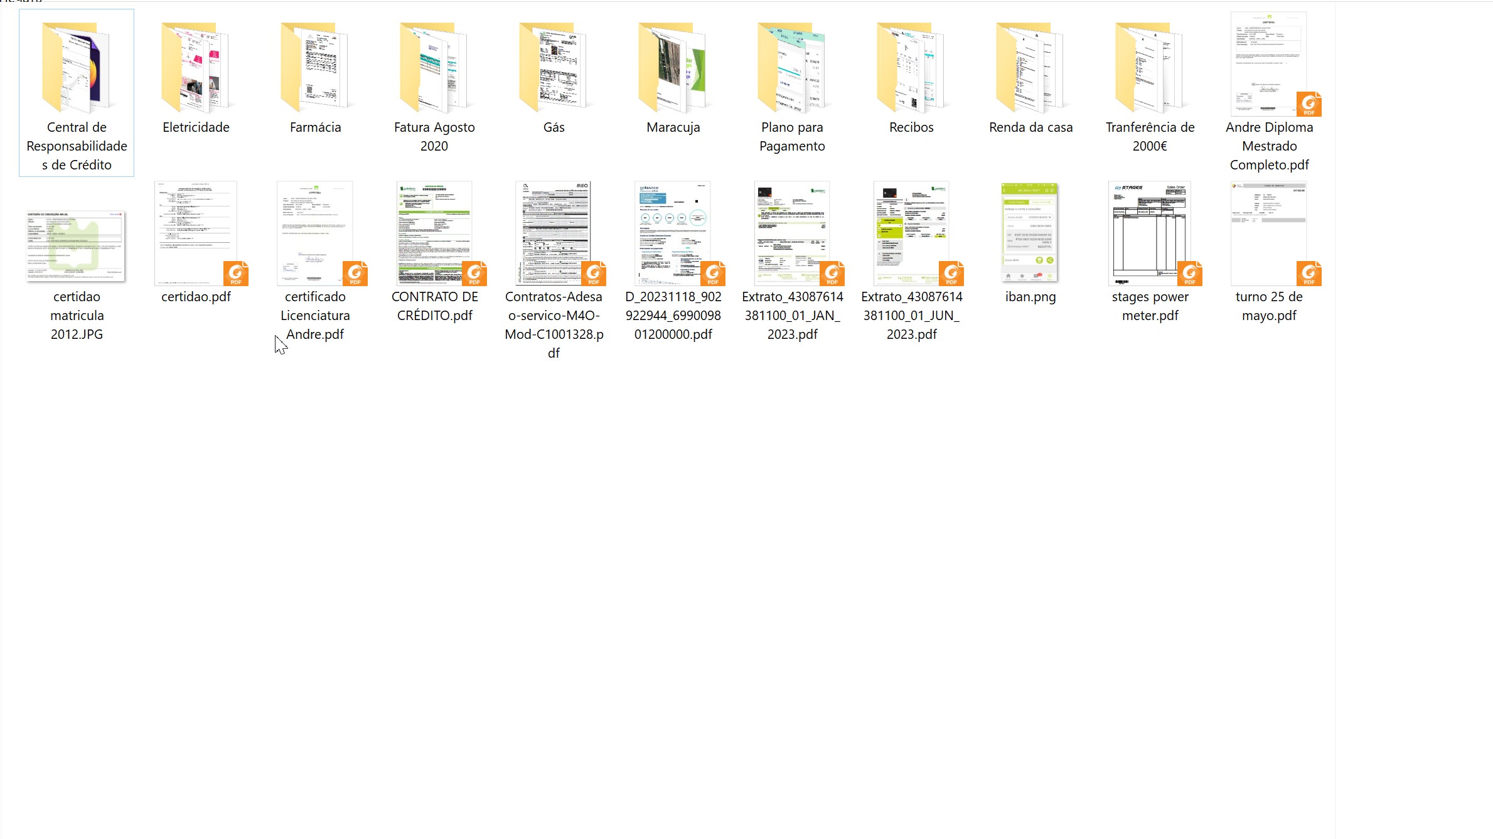Click the Fatura Agosto 2020 folder
1493x839 pixels.
pos(434,68)
